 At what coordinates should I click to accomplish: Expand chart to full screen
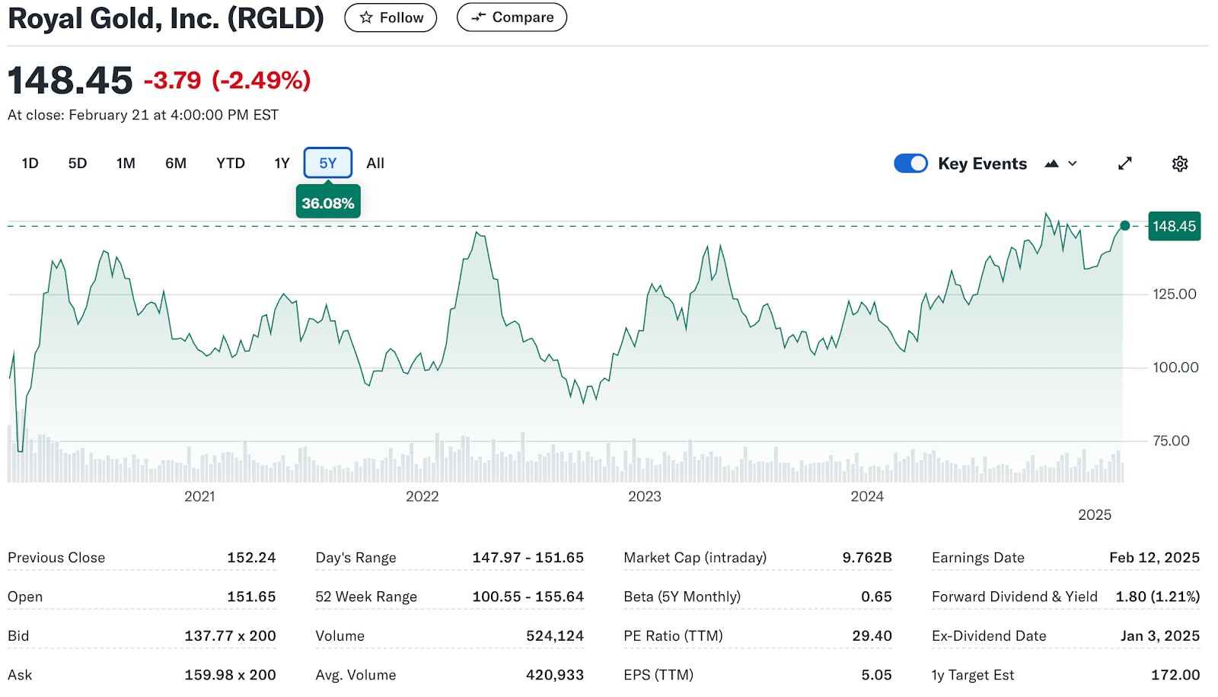click(x=1125, y=164)
